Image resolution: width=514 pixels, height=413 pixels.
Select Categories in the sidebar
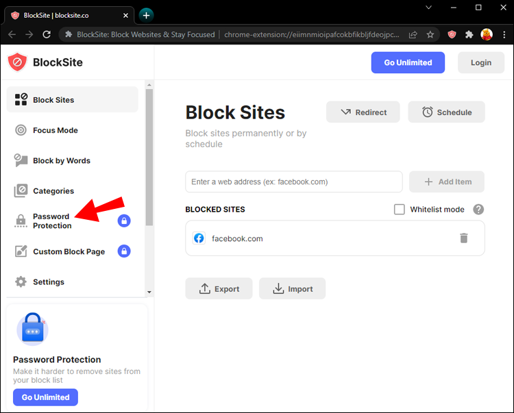point(53,191)
